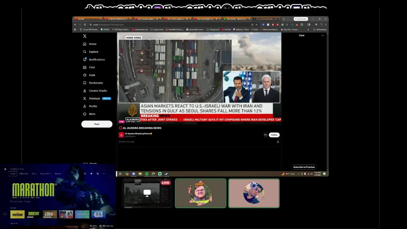Select Browse tab in PlayStation Store
Screen dimensions: 407x229
pyautogui.click(x=58, y=174)
